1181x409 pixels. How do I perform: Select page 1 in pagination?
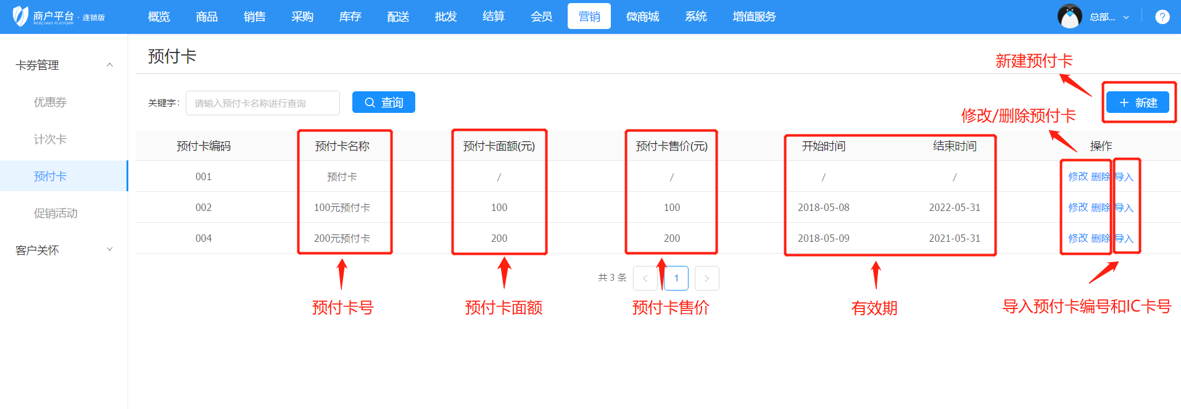pos(676,278)
